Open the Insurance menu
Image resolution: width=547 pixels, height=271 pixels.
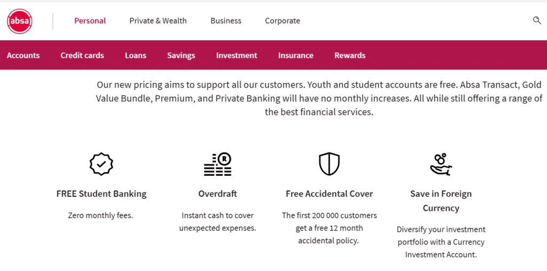tap(296, 55)
